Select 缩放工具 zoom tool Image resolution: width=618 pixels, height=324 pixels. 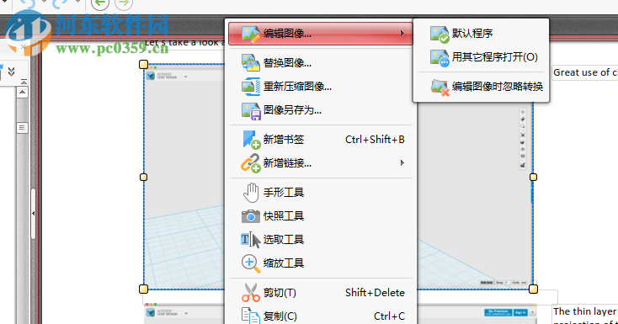pos(321,263)
